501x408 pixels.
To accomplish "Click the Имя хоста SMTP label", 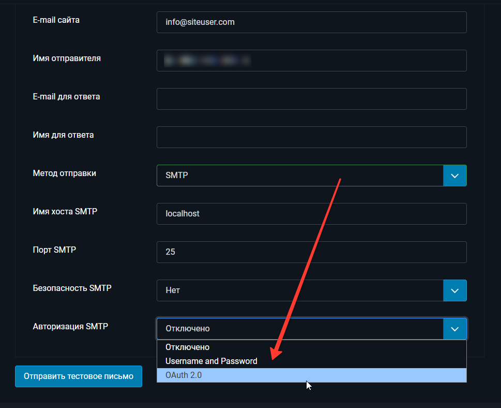I will coord(65,212).
